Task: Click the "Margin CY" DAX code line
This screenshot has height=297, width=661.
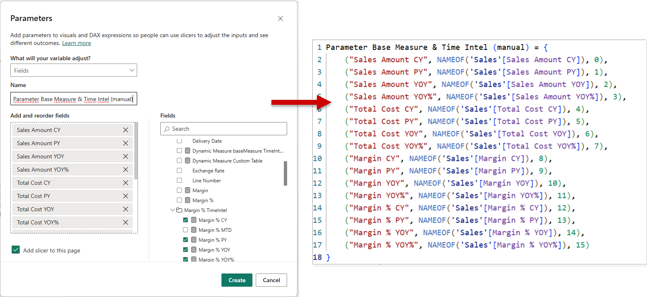Action: [449, 159]
